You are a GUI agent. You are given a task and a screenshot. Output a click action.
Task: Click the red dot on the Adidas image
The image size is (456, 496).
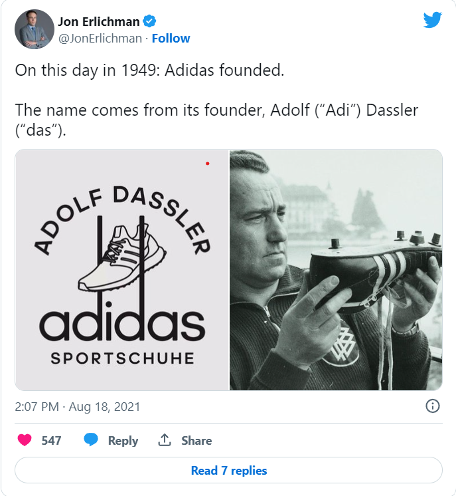[208, 163]
